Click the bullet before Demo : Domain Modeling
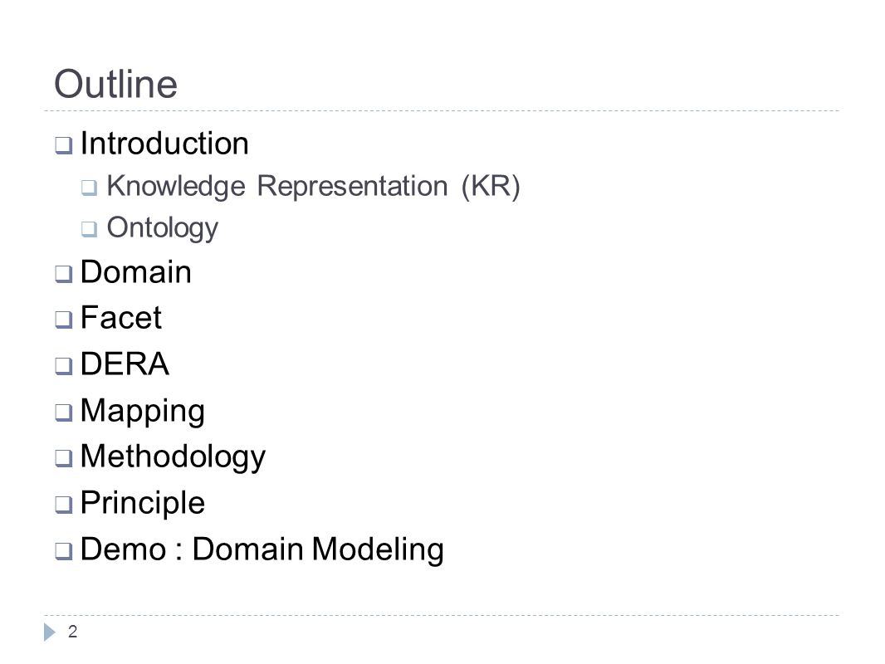 click(x=64, y=551)
